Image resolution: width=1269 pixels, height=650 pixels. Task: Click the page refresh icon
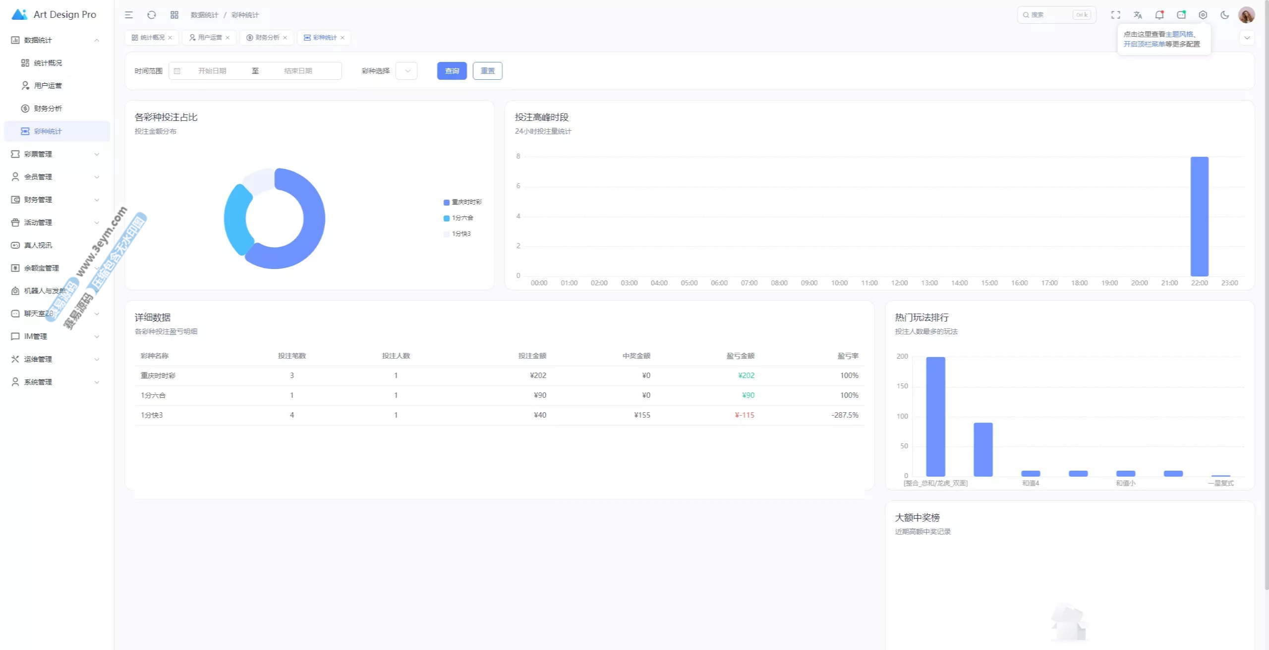tap(152, 15)
